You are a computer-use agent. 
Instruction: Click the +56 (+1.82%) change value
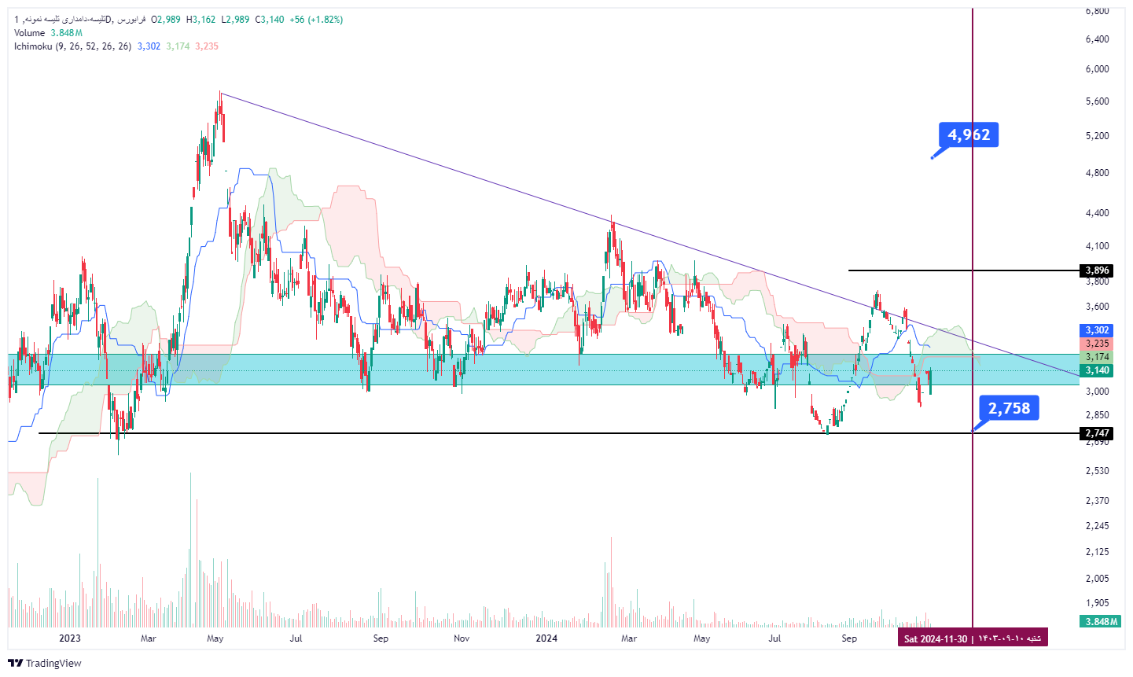(316, 20)
